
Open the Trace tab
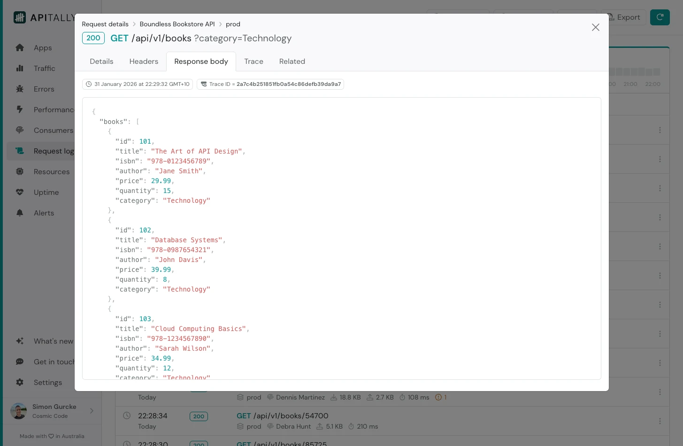[253, 62]
